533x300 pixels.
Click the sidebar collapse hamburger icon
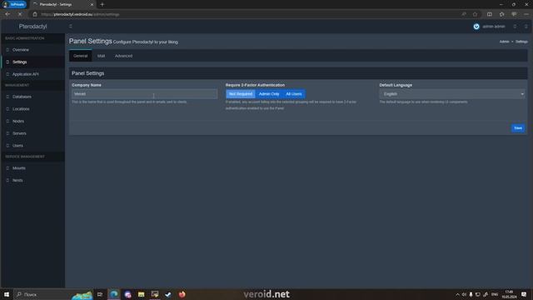point(71,26)
